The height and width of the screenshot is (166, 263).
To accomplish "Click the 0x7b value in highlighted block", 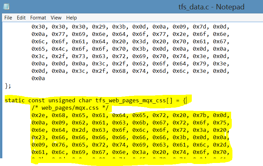I will point(199,115).
